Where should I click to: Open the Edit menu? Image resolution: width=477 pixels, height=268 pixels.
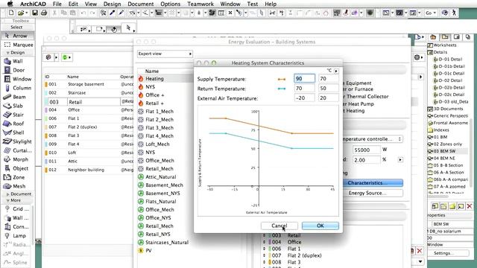[73, 4]
